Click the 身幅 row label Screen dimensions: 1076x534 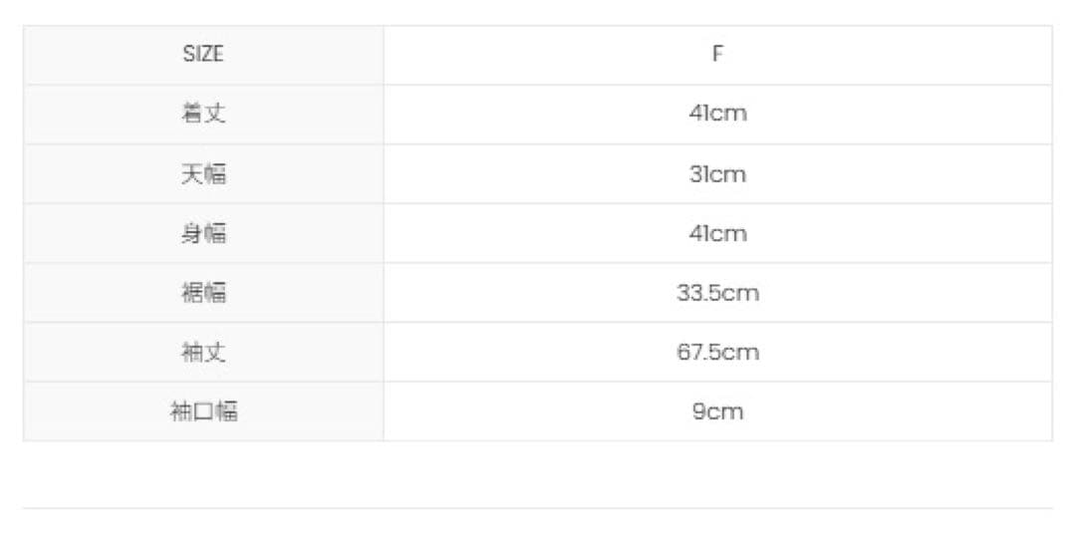tap(203, 233)
